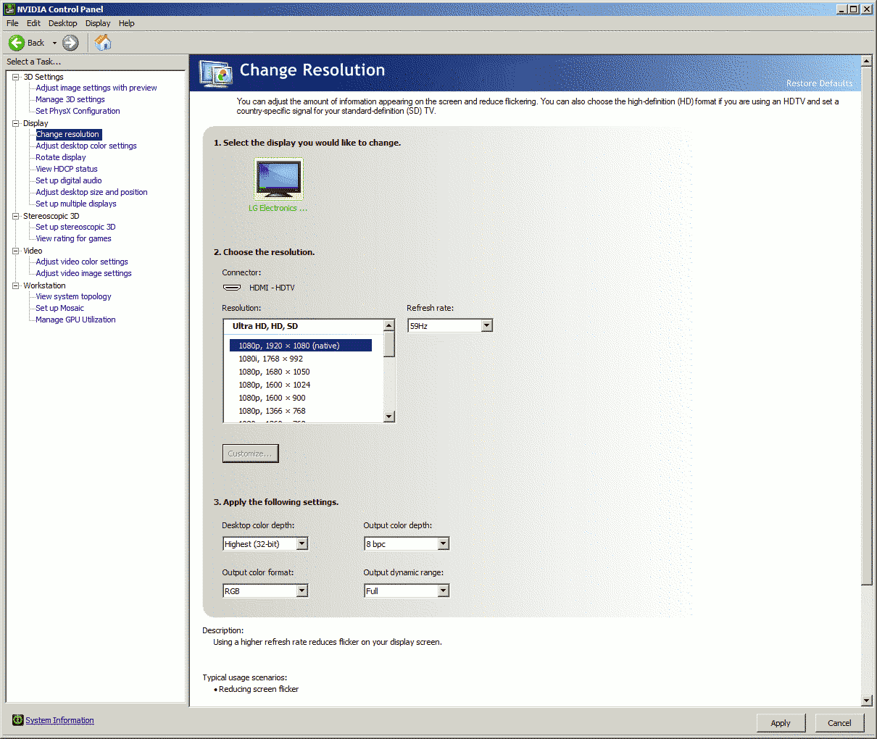Open Manage 3D settings

coord(70,99)
